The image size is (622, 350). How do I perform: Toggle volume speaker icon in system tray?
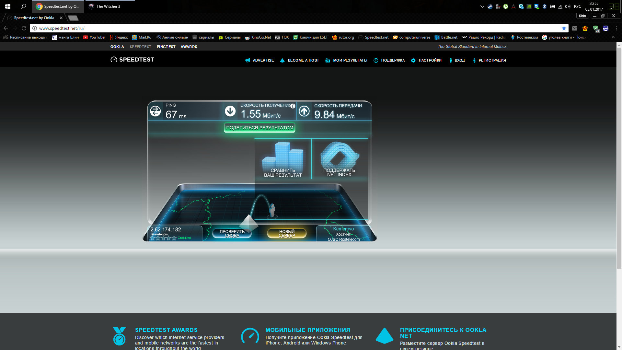568,6
